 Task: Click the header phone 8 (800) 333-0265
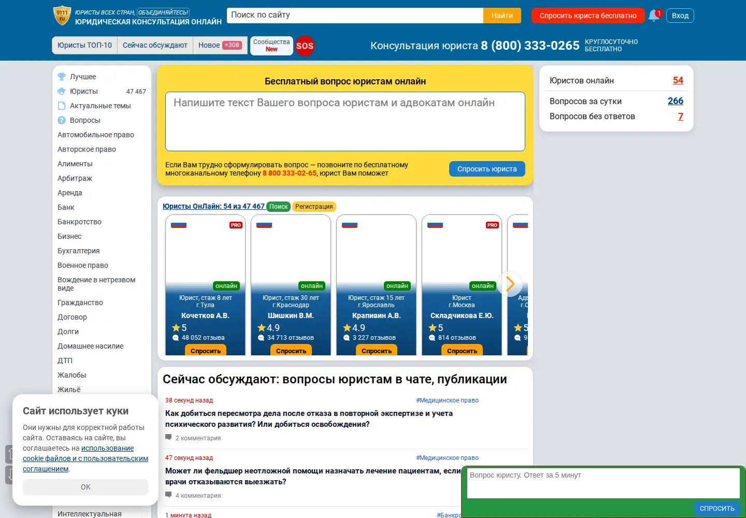click(530, 46)
